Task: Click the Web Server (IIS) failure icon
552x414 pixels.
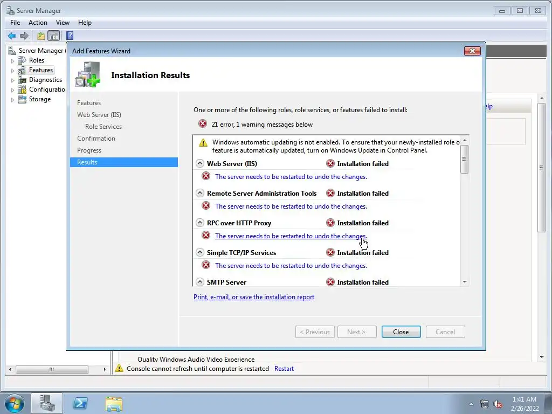Action: (x=330, y=163)
